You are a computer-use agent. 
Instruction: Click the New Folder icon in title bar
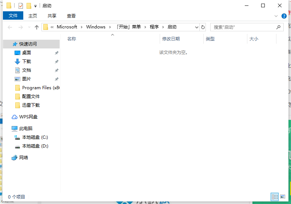(x=29, y=6)
